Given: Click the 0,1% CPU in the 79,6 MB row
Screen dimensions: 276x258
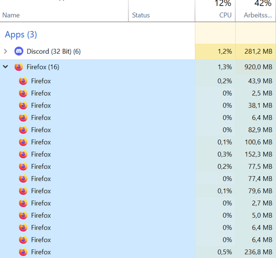Looking at the screenshot, I should click(x=225, y=191).
